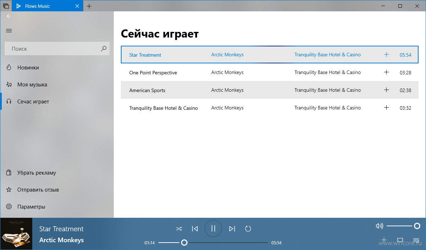426x250 pixels.
Task: Open Параметры settings
Action: click(57, 207)
